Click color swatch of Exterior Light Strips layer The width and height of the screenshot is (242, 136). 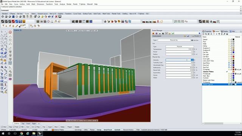pos(233,80)
